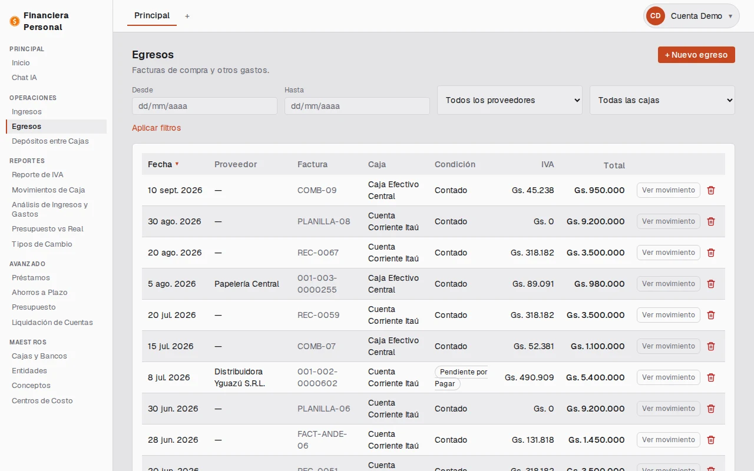
Task: View movement for the COMB-07 expense
Action: click(668, 346)
